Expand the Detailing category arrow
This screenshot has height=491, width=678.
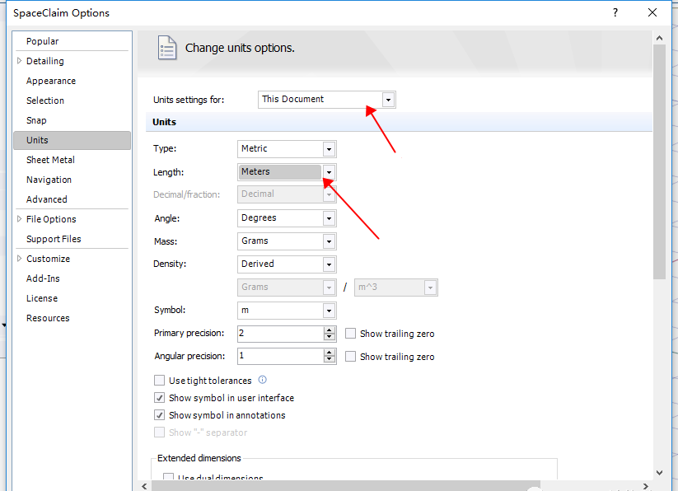tap(19, 61)
